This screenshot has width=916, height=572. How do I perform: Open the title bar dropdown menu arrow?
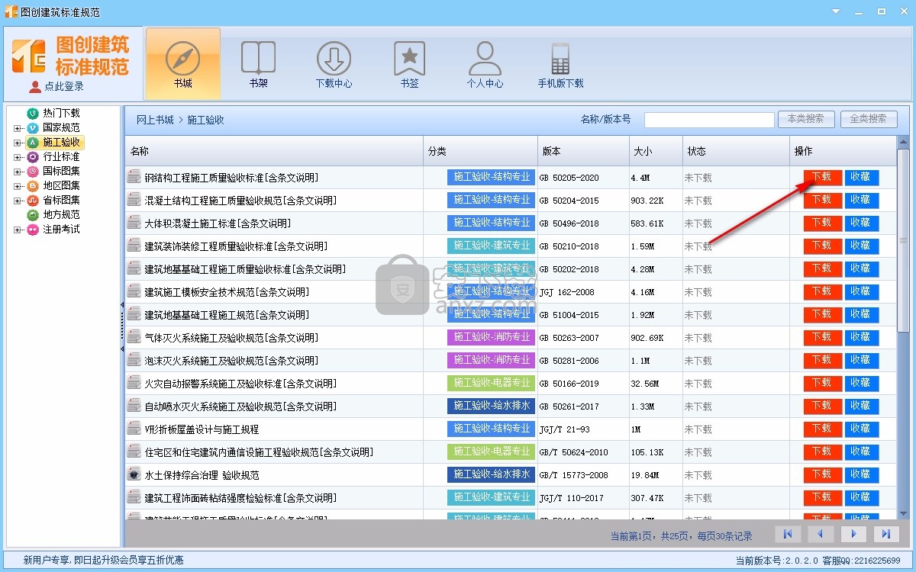pos(836,11)
